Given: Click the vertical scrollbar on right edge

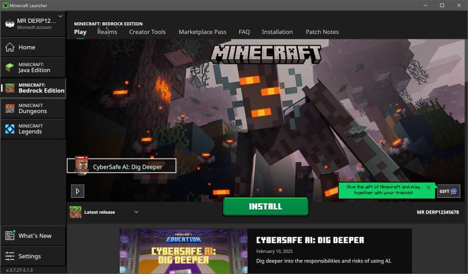Looking at the screenshot, I should pos(466,119).
